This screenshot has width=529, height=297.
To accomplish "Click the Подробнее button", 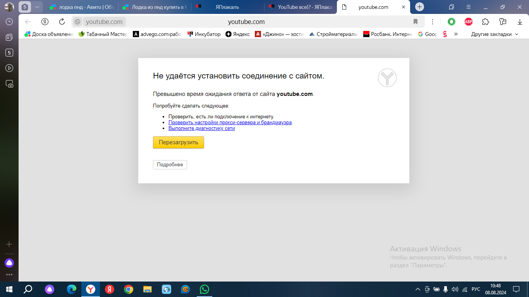I will point(170,165).
